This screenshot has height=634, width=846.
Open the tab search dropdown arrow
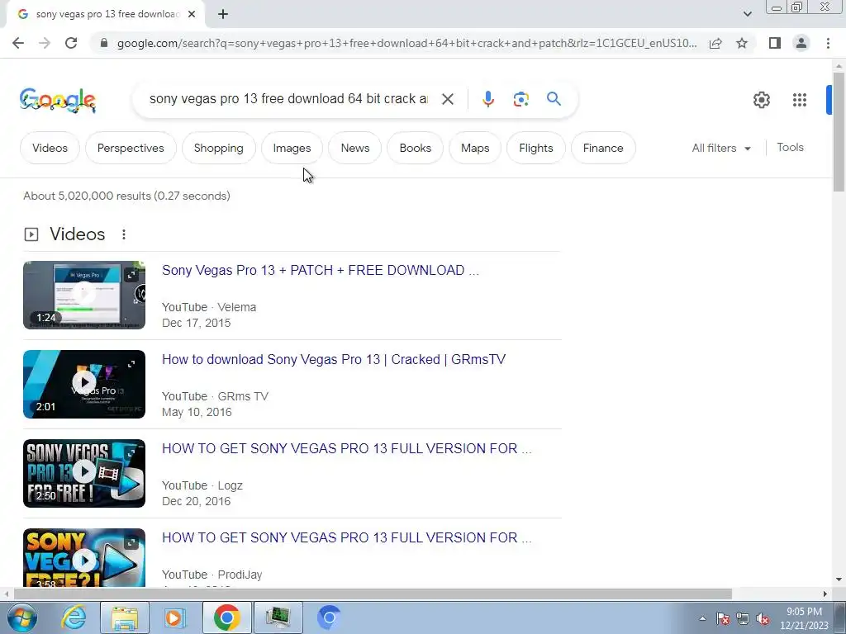point(747,14)
